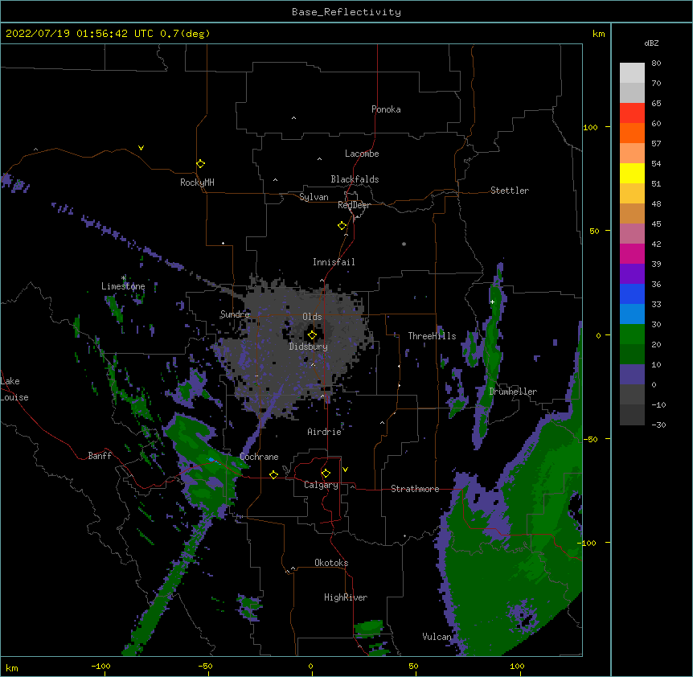693x677 pixels.
Task: Click the white plus marker north of Drumheller
Action: pos(492,302)
